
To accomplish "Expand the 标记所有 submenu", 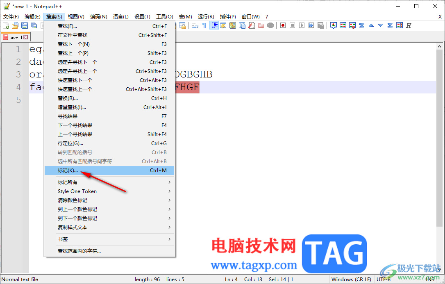I will (109, 182).
